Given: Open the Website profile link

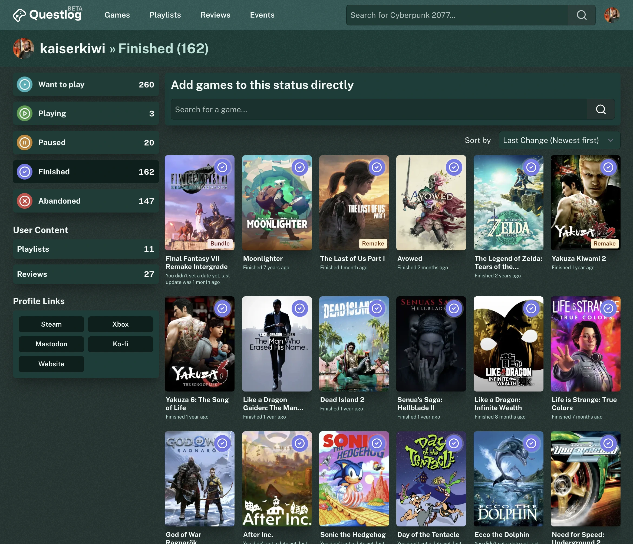Looking at the screenshot, I should coord(51,364).
